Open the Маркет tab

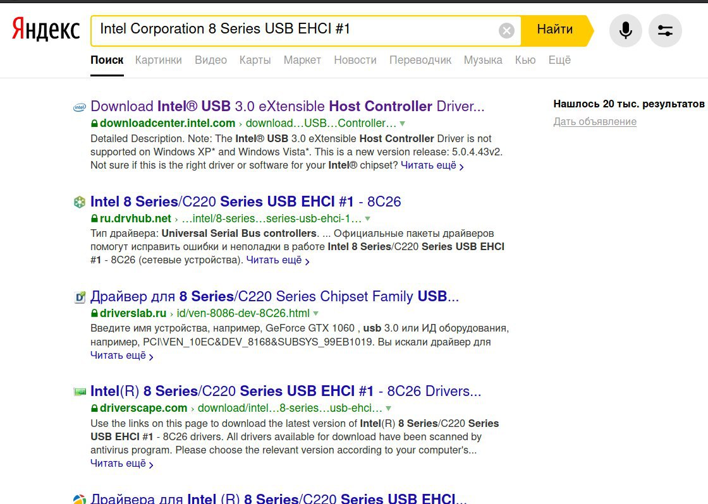point(302,60)
